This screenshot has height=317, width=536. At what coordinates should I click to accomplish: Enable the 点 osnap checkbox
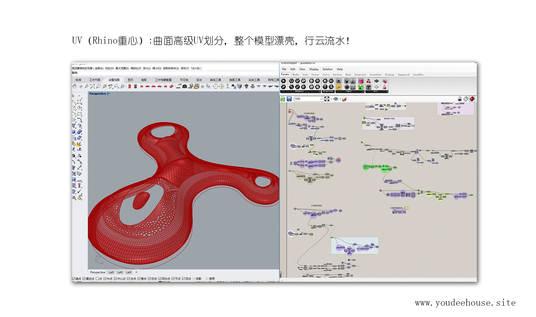pyautogui.click(x=97, y=279)
